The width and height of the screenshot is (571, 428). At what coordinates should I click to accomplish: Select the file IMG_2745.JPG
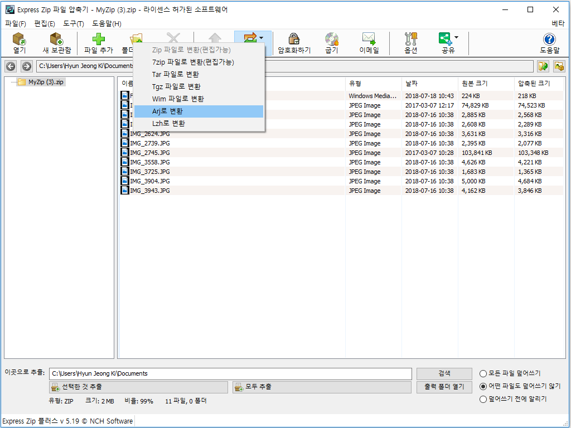150,153
